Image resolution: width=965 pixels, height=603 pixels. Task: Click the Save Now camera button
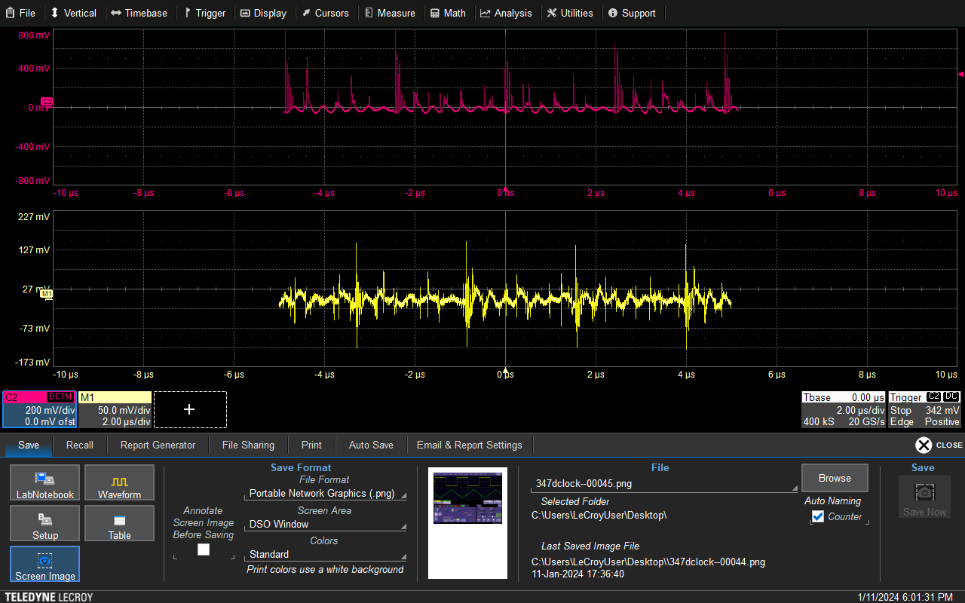(x=924, y=497)
